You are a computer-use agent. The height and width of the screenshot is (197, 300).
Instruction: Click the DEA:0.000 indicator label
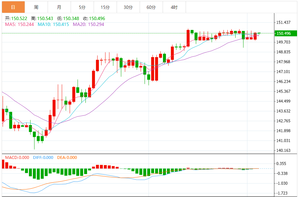(67, 158)
